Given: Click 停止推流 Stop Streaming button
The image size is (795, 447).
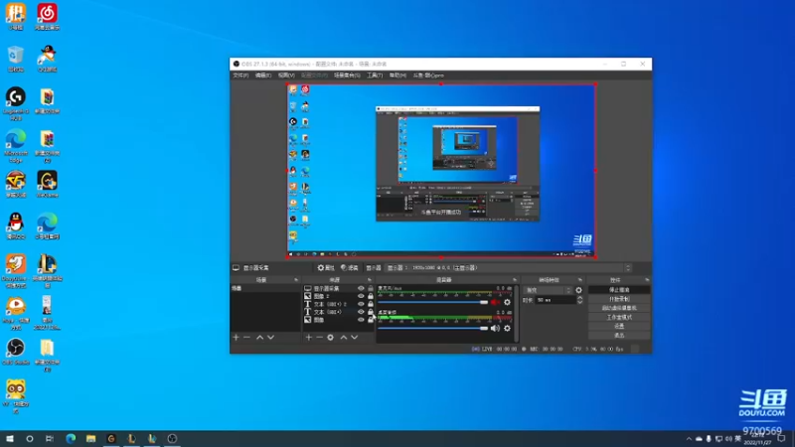Looking at the screenshot, I should click(619, 290).
